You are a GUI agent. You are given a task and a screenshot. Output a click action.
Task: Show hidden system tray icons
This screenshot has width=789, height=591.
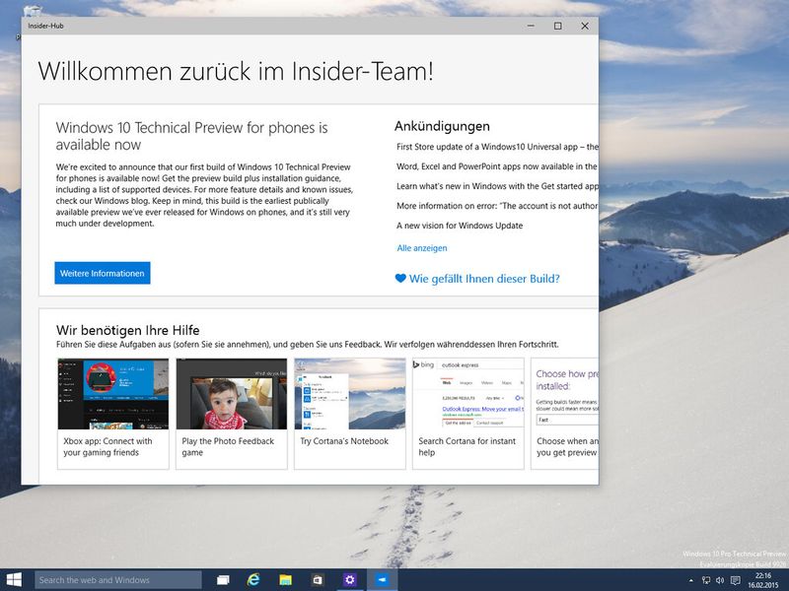tap(691, 581)
